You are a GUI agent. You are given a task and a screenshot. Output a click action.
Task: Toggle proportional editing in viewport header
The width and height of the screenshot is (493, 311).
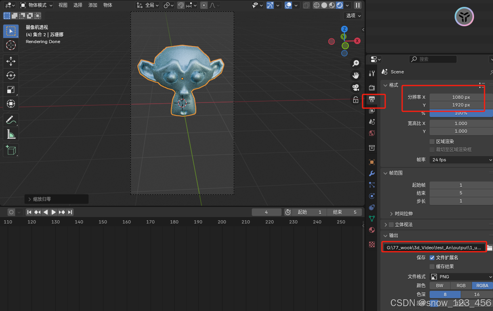204,5
